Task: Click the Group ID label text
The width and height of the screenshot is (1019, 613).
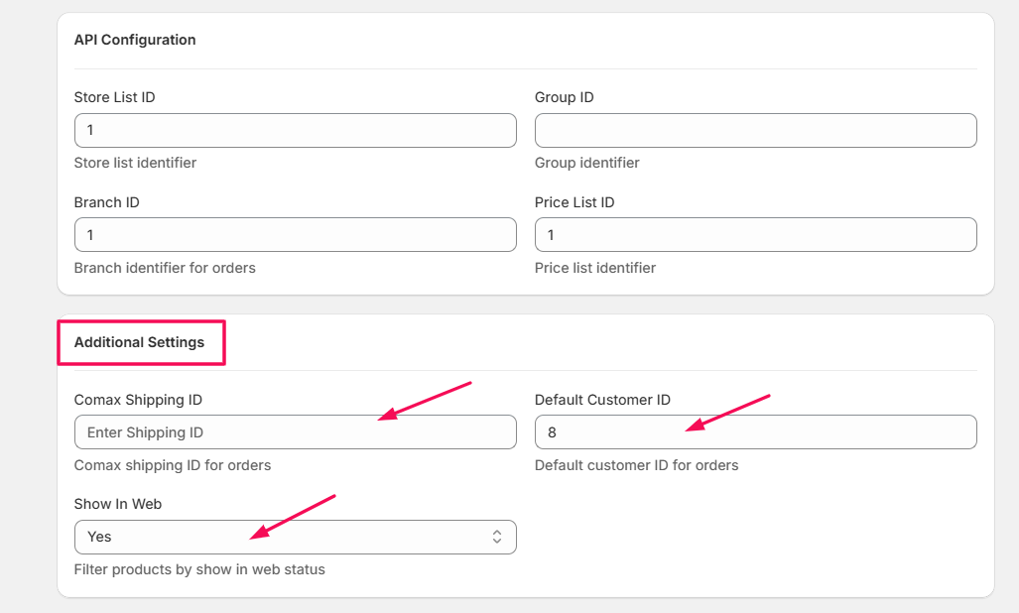Action: tap(564, 97)
